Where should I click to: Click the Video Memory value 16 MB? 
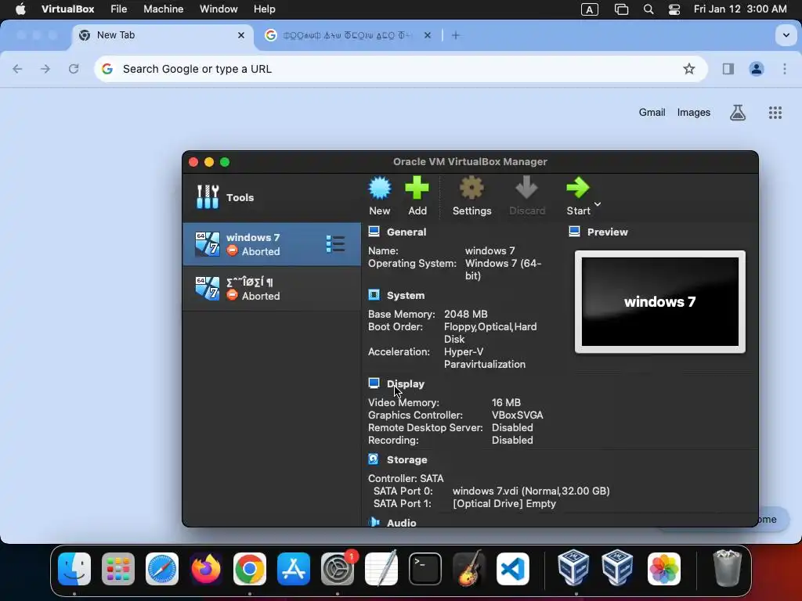(x=506, y=403)
